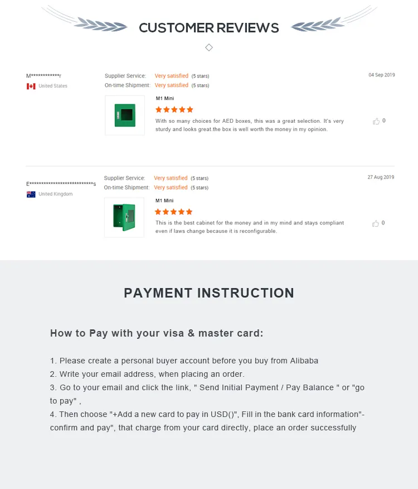Click the M1 Mini label in first review
Image resolution: width=418 pixels, height=489 pixels.
(165, 98)
